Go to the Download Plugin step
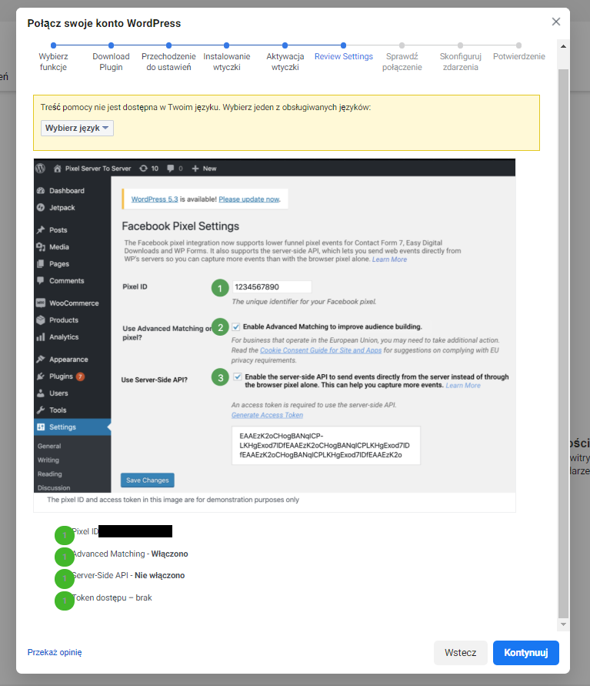Image resolution: width=590 pixels, height=686 pixels. [x=111, y=57]
